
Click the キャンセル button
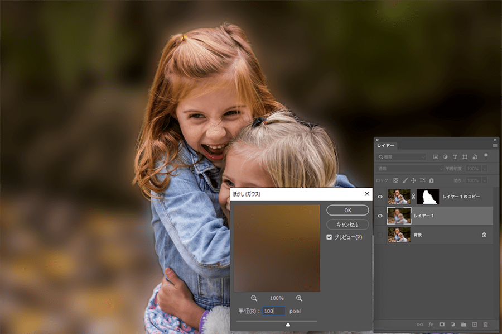347,225
